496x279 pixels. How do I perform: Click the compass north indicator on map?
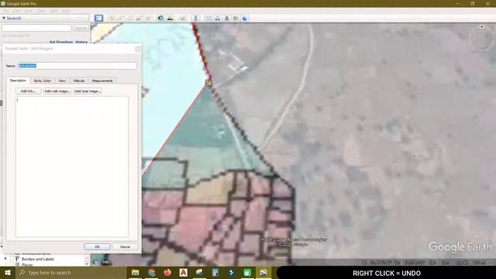(481, 27)
